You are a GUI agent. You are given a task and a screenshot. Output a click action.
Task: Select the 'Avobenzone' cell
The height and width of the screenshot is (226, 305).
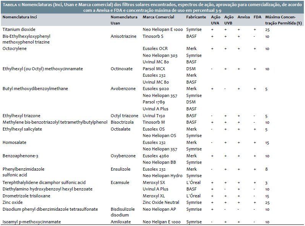tap(123, 89)
